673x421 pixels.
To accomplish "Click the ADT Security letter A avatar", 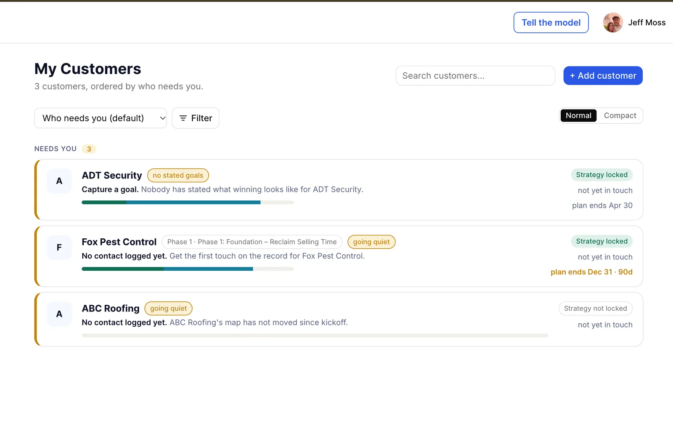I will 59,181.
